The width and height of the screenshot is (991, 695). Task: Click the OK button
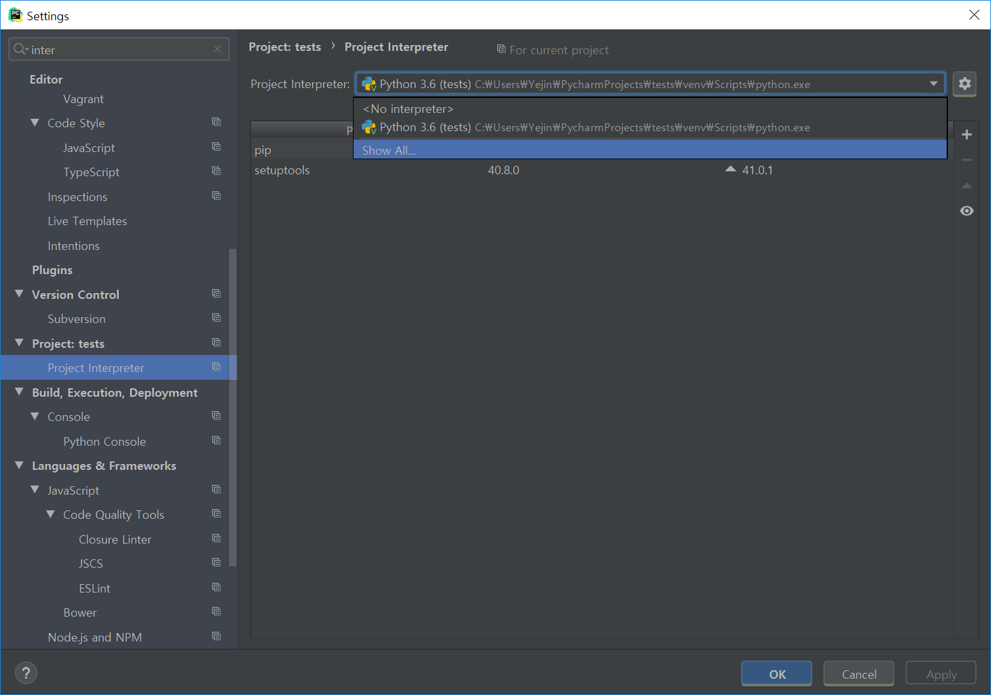click(x=776, y=674)
